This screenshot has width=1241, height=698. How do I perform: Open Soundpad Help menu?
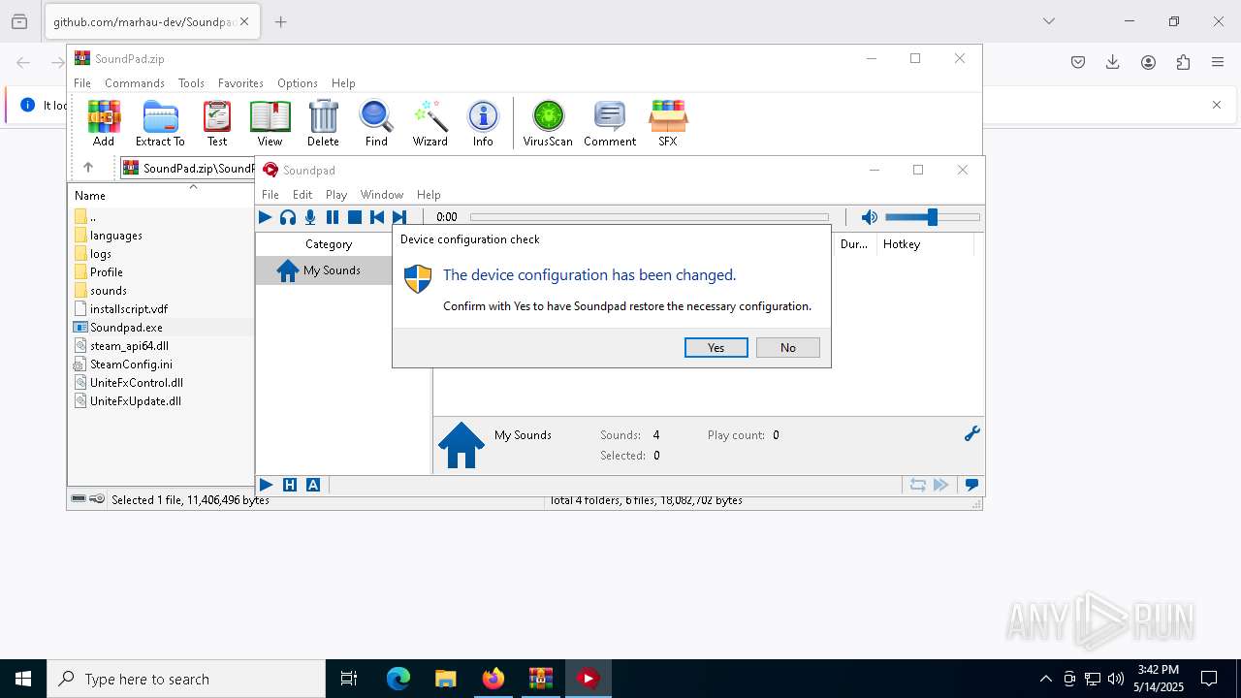tap(429, 195)
